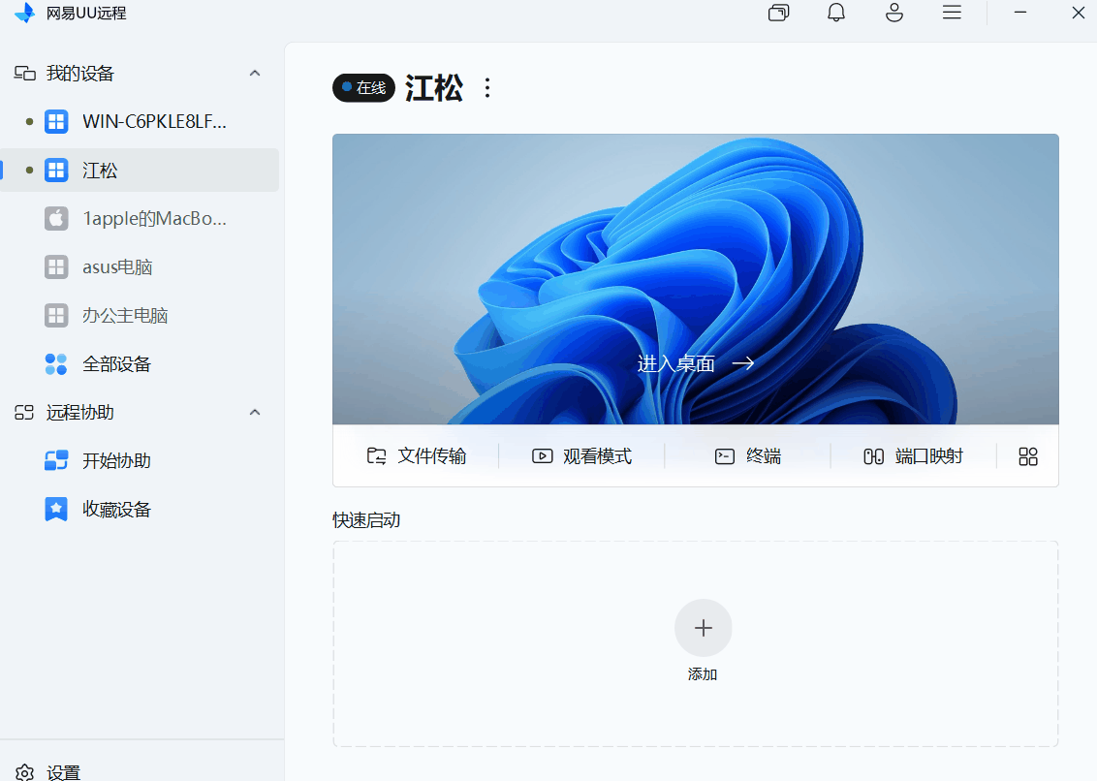Screen dimensions: 1097x781
Task: Collapse the 我的设备 section
Action: pyautogui.click(x=255, y=73)
